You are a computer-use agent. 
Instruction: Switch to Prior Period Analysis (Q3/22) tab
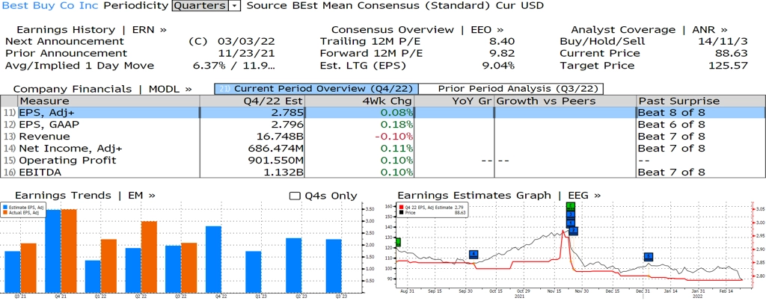512,89
